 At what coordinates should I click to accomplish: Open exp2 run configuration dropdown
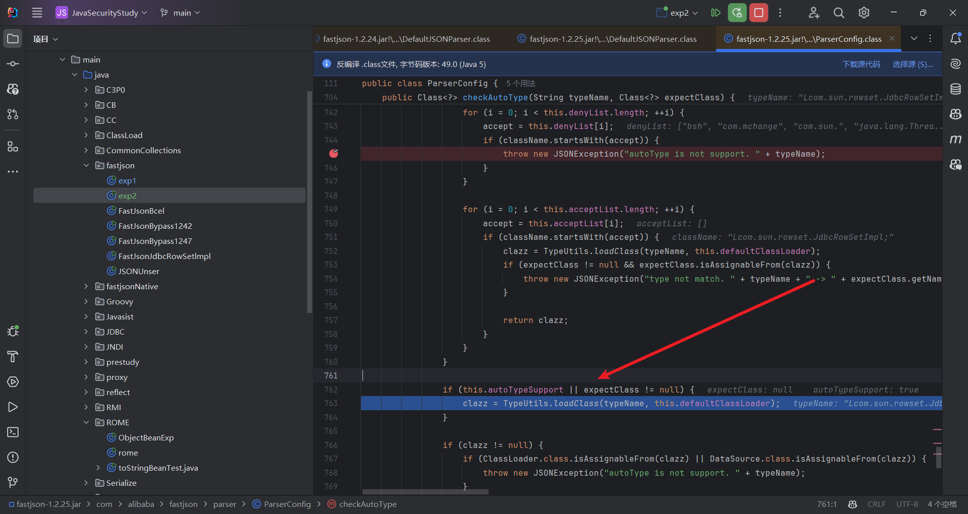coord(677,13)
